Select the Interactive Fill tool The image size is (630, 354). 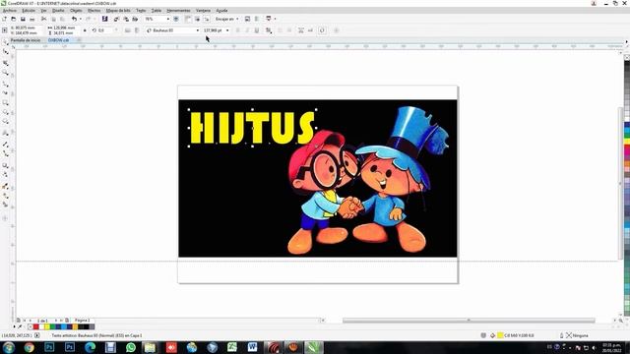5,196
